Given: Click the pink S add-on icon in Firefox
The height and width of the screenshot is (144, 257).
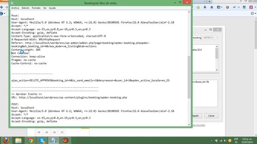Looking at the screenshot, I should click(x=251, y=7).
